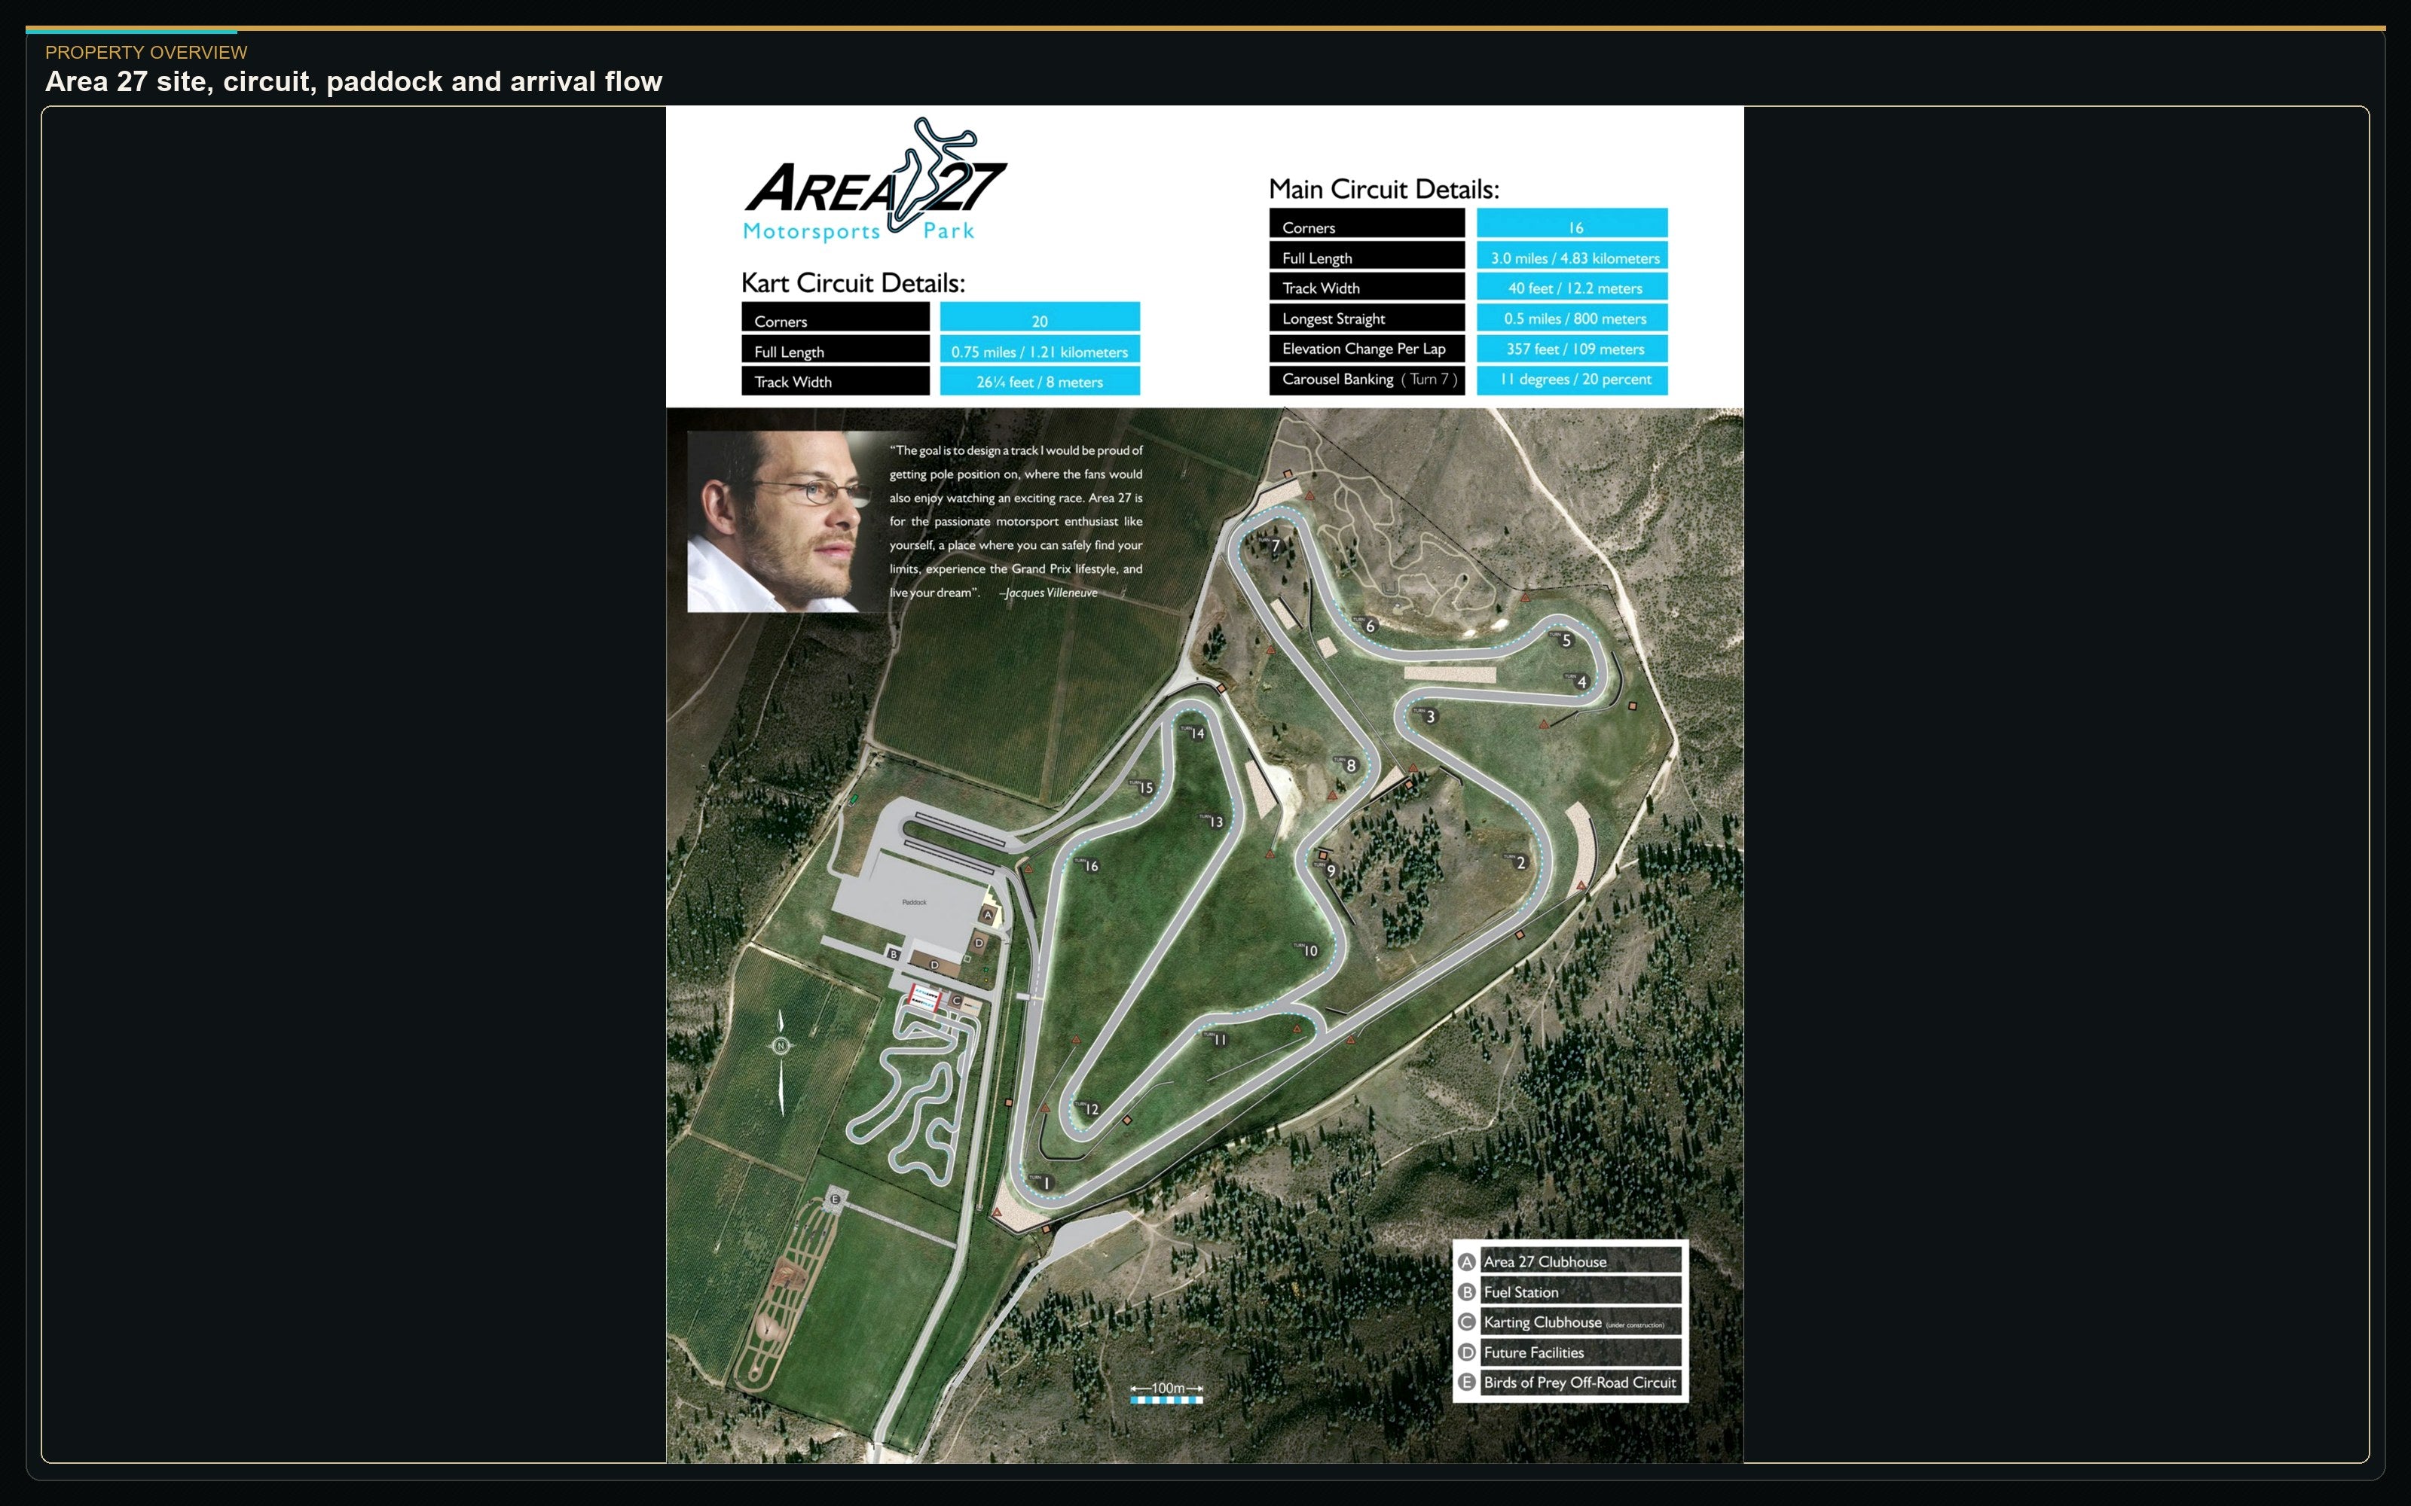Screen dimensions: 2411x1506
Task: Click the 'PROPERTY OVERVIEW' section label
Action: tap(146, 52)
